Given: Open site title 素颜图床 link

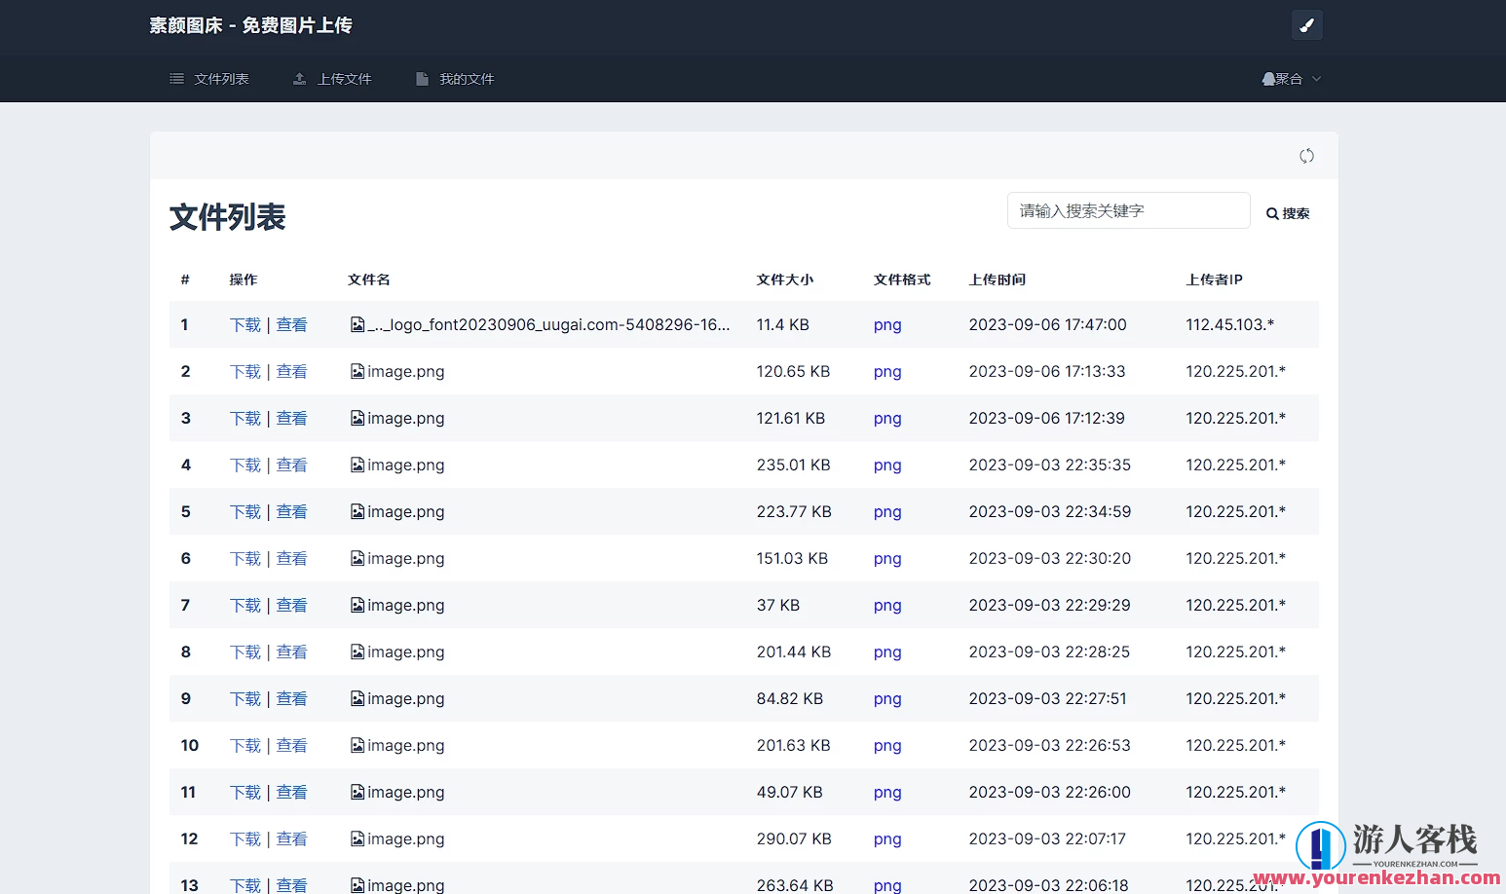Looking at the screenshot, I should pos(250,25).
